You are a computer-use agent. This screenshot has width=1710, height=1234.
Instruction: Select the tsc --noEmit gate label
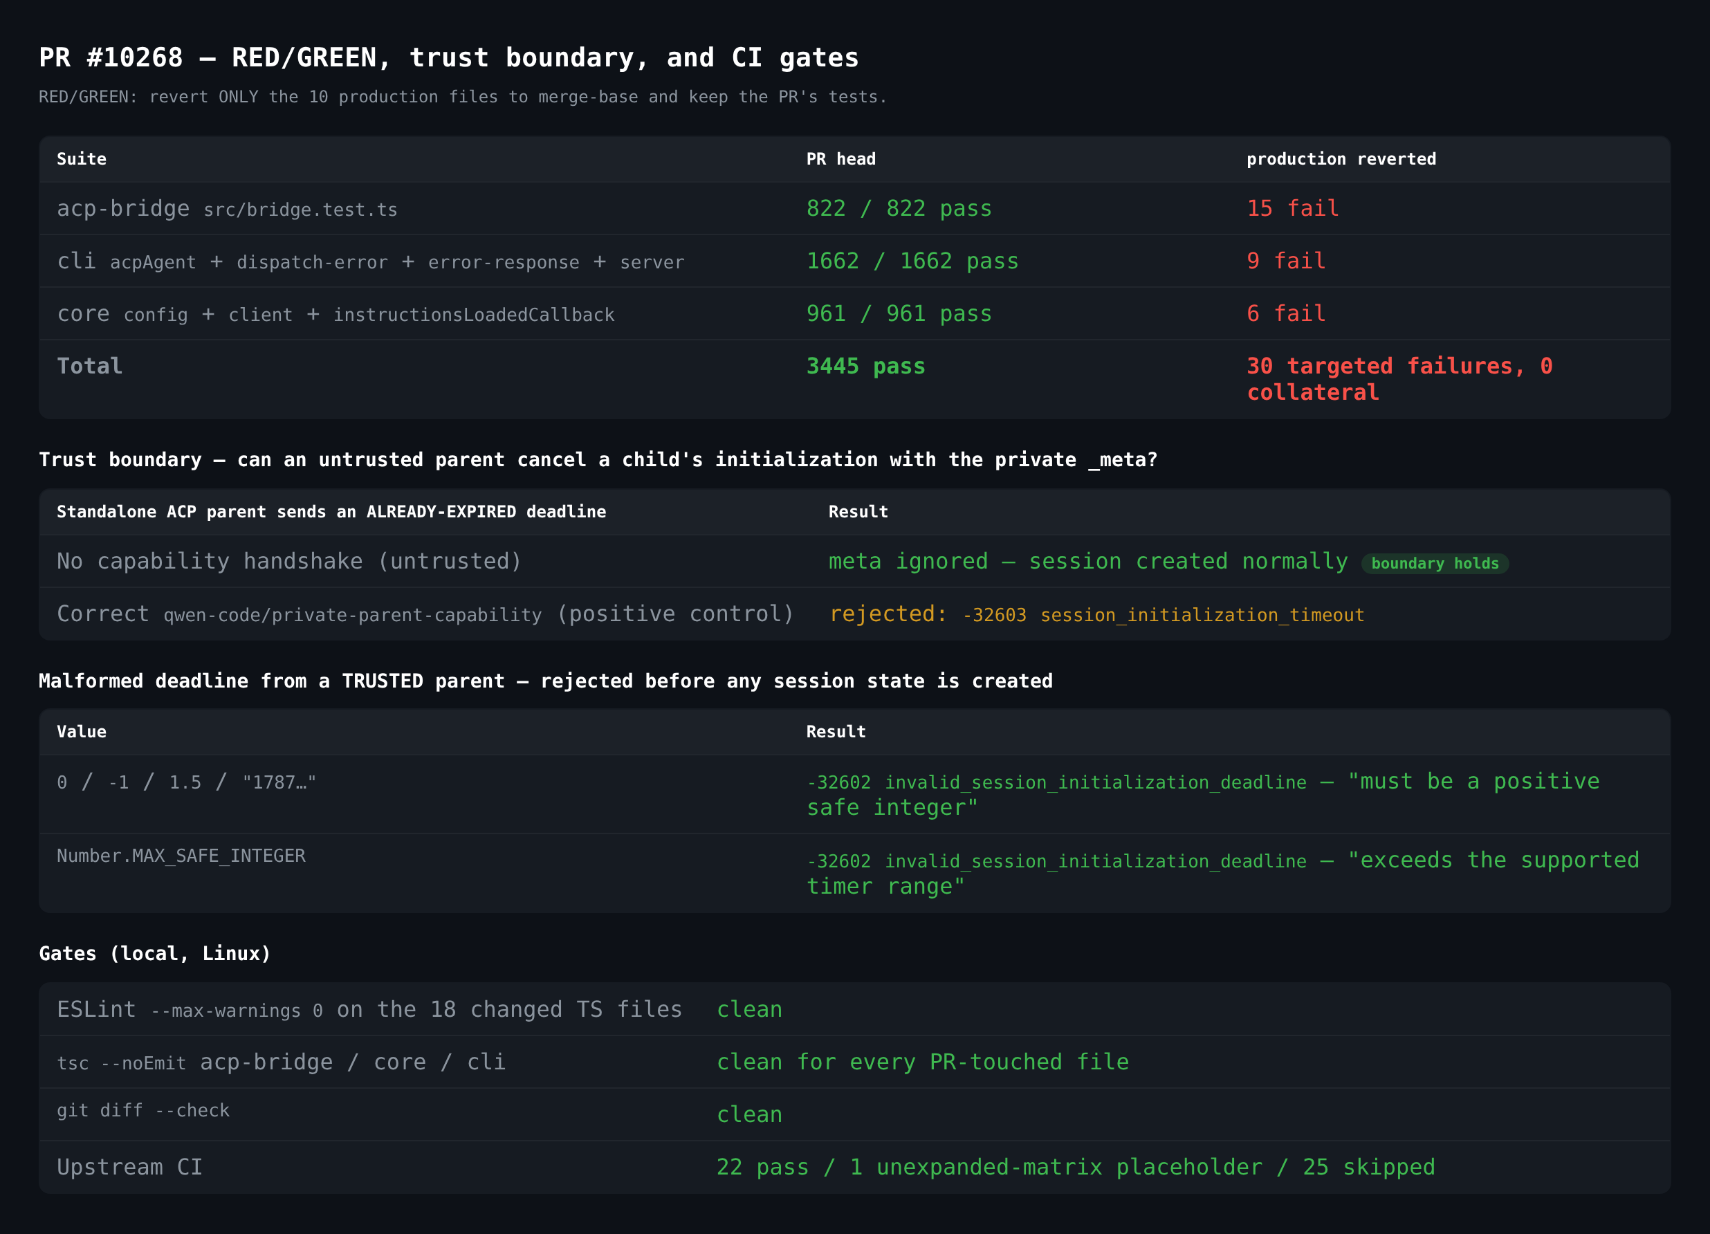click(x=282, y=1063)
